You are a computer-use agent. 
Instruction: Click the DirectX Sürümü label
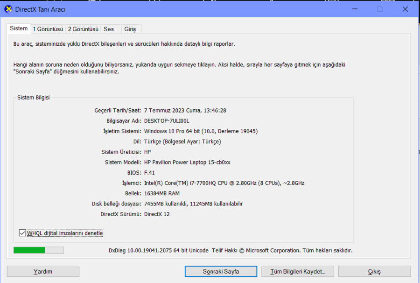coord(121,214)
